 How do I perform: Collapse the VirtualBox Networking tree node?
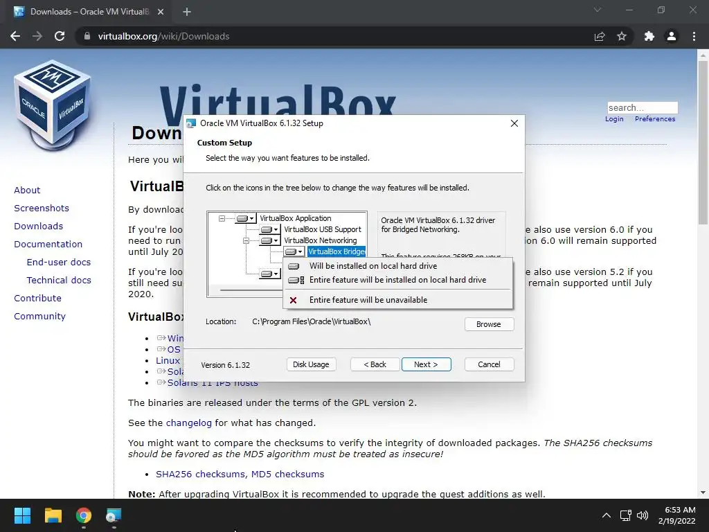click(246, 240)
